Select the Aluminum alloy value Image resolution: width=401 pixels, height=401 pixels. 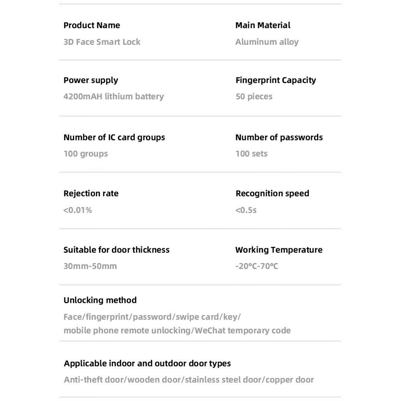coord(267,42)
